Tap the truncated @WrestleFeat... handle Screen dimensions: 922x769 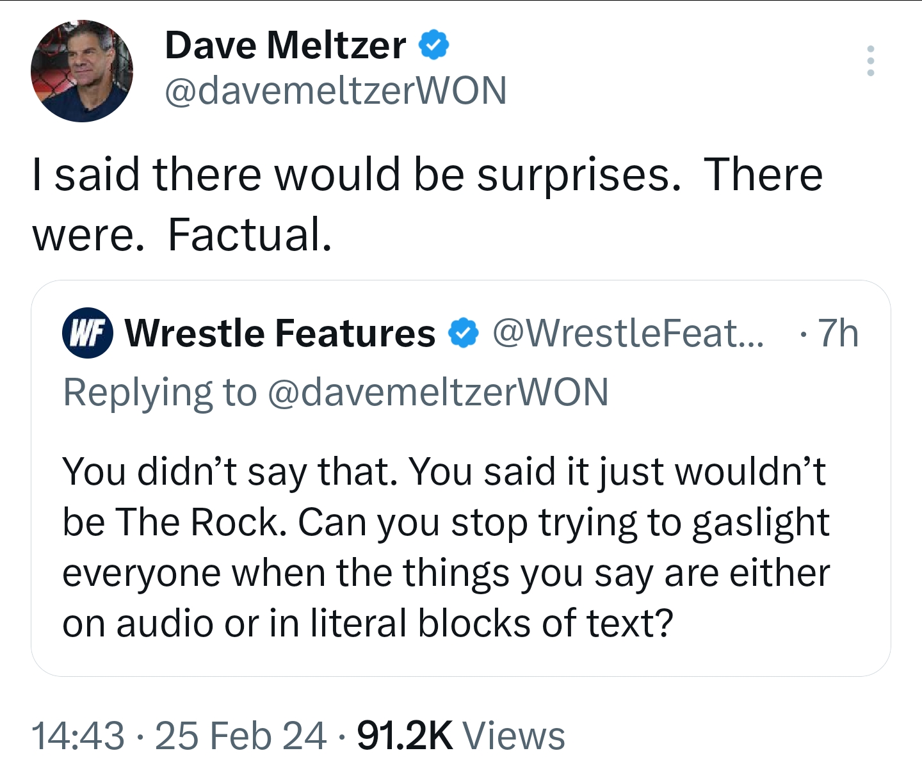[627, 333]
